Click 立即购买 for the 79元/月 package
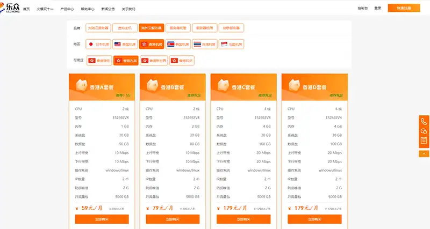Image resolution: width=430 pixels, height=229 pixels. [173, 219]
